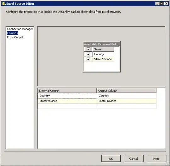This screenshot has height=166, width=170.
Task: Click the resize grip at the dialog corner
Action: [167, 163]
